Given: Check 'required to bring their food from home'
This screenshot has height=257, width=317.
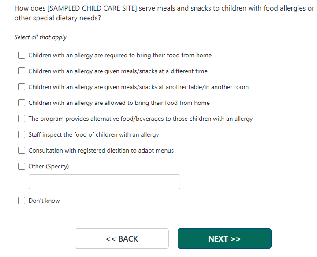Looking at the screenshot, I should 22,56.
